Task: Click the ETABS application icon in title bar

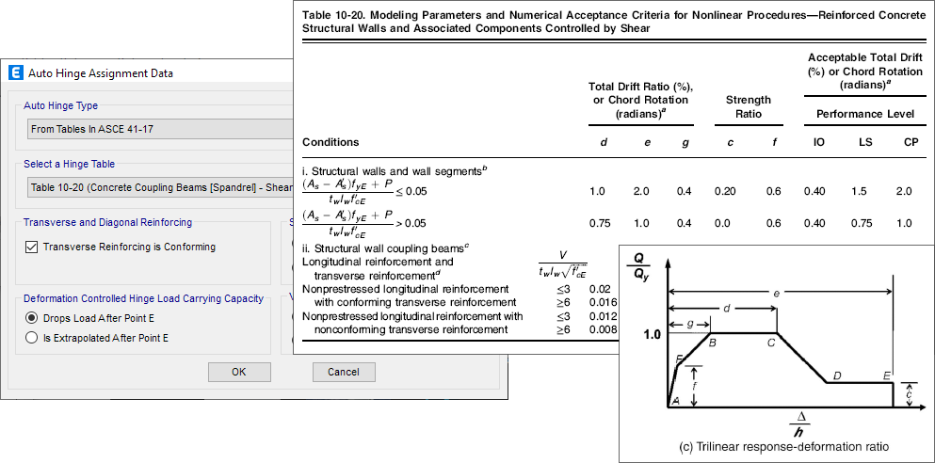Action: (16, 73)
